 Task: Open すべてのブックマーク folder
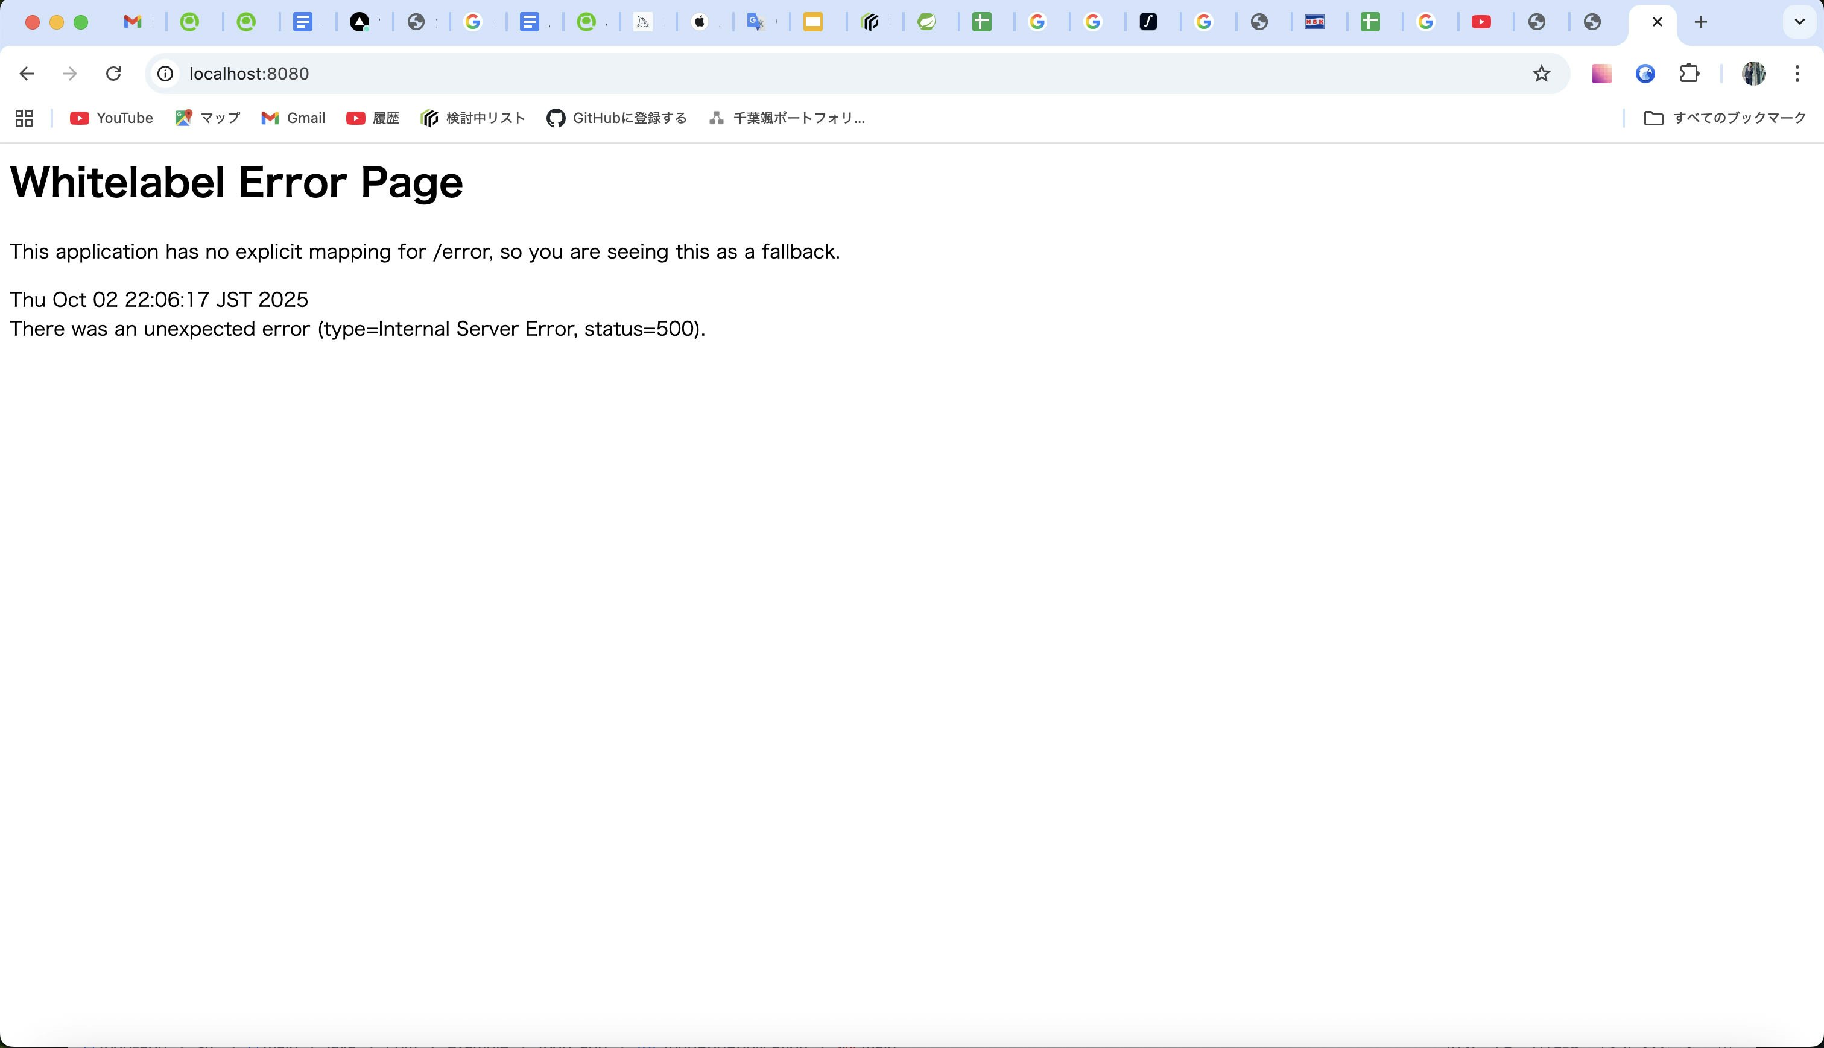1724,118
